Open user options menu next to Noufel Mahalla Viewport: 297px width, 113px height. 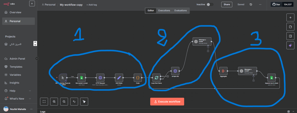pos(31,109)
